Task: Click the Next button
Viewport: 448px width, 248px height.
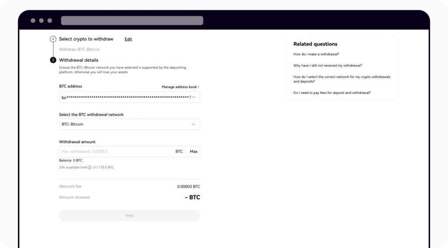Action: tap(129, 215)
